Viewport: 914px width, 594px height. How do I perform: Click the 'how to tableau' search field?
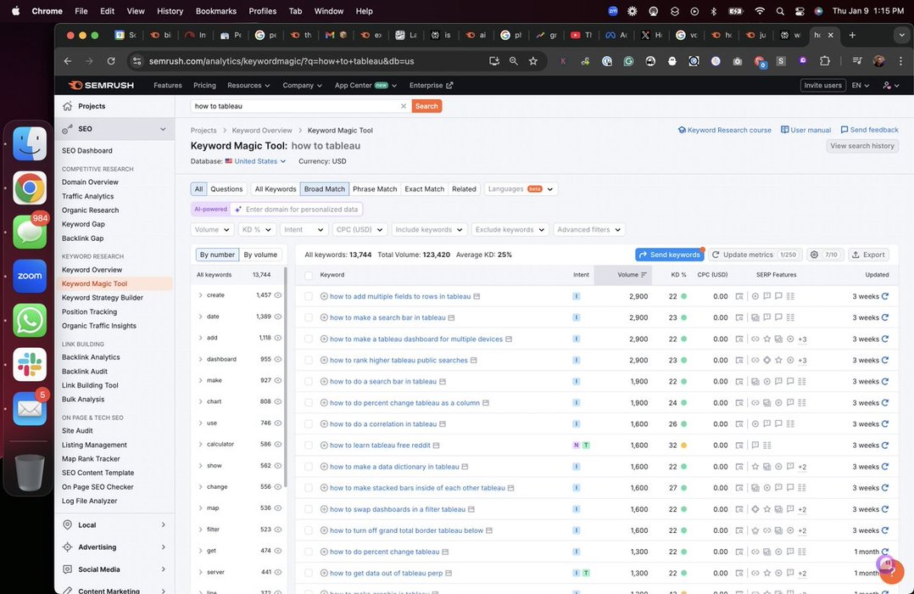(x=294, y=106)
